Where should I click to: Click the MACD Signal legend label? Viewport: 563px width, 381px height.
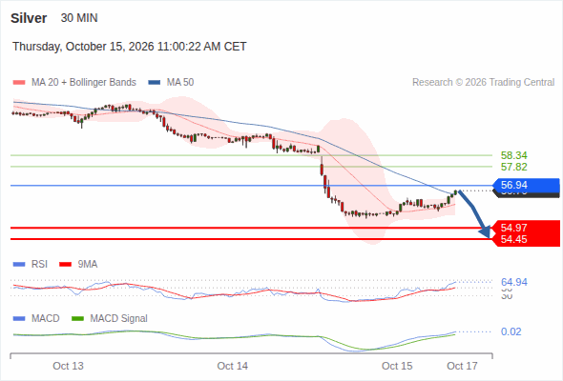click(x=119, y=319)
